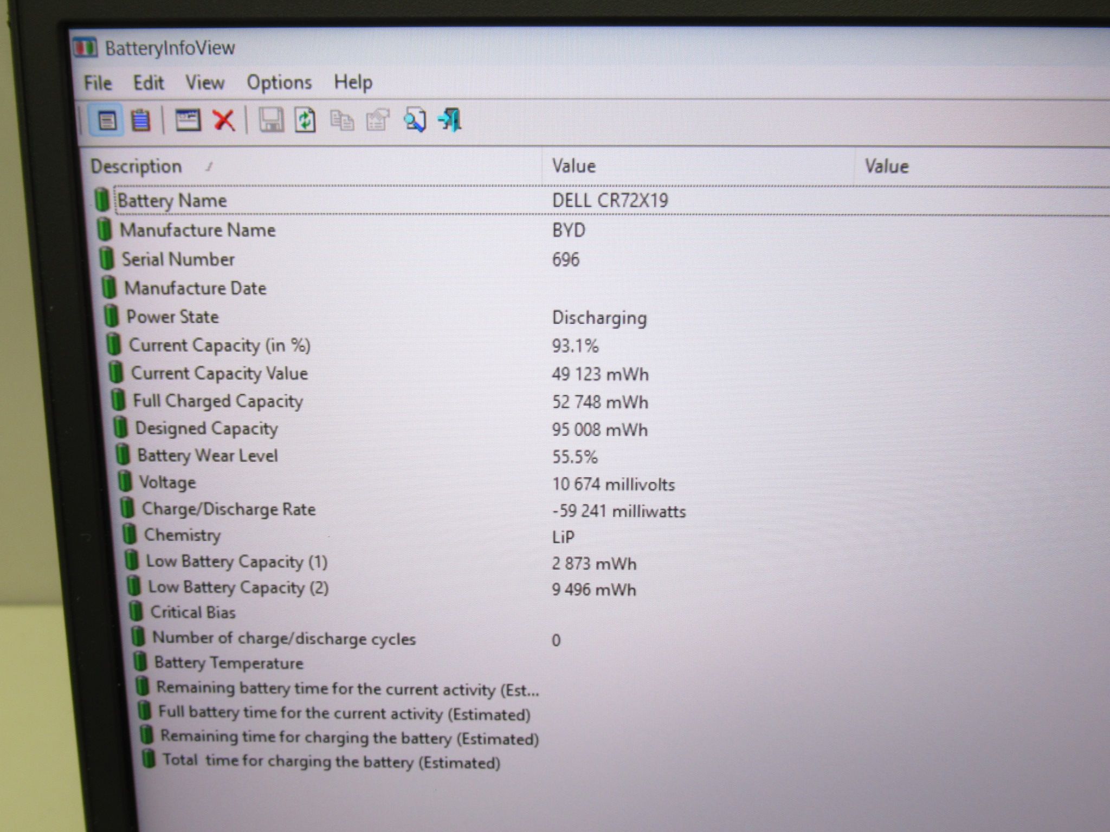Open the Properties toolbar icon
1110x832 pixels.
pos(378,120)
